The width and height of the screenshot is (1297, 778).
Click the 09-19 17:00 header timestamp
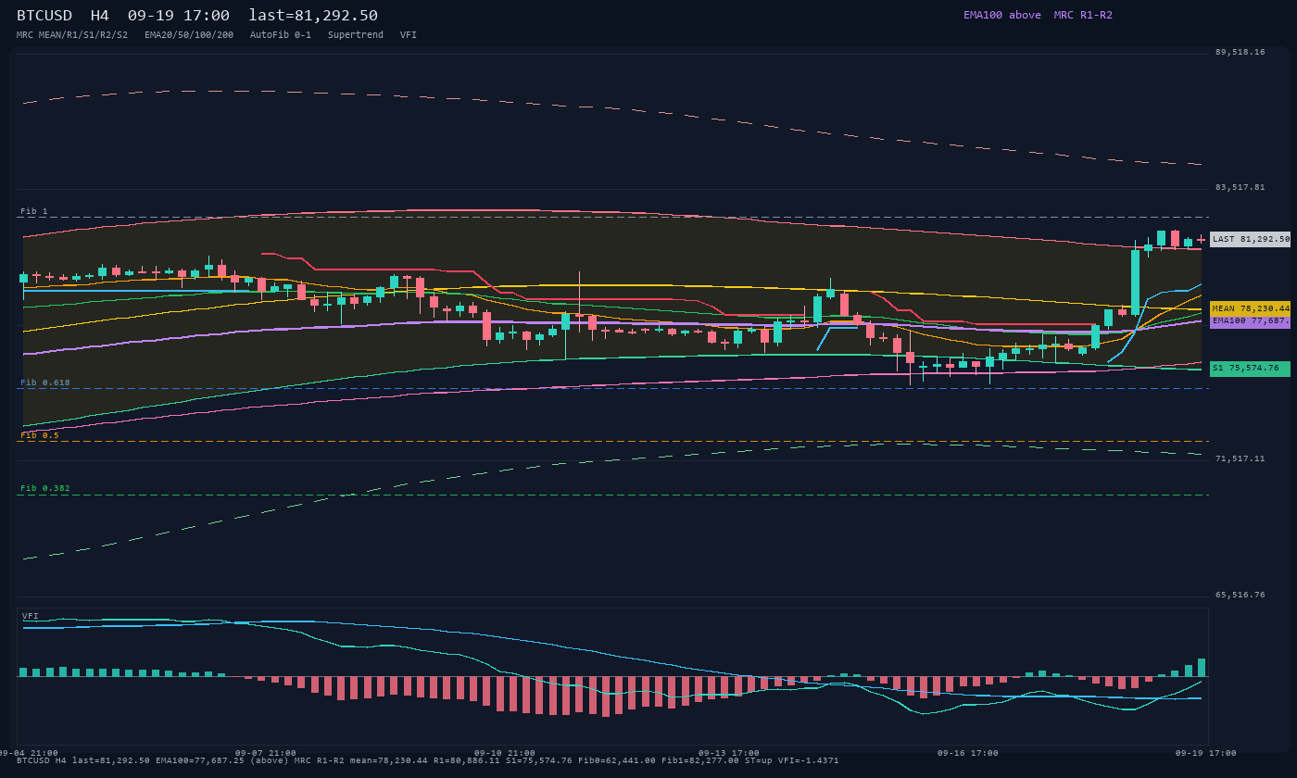(179, 16)
